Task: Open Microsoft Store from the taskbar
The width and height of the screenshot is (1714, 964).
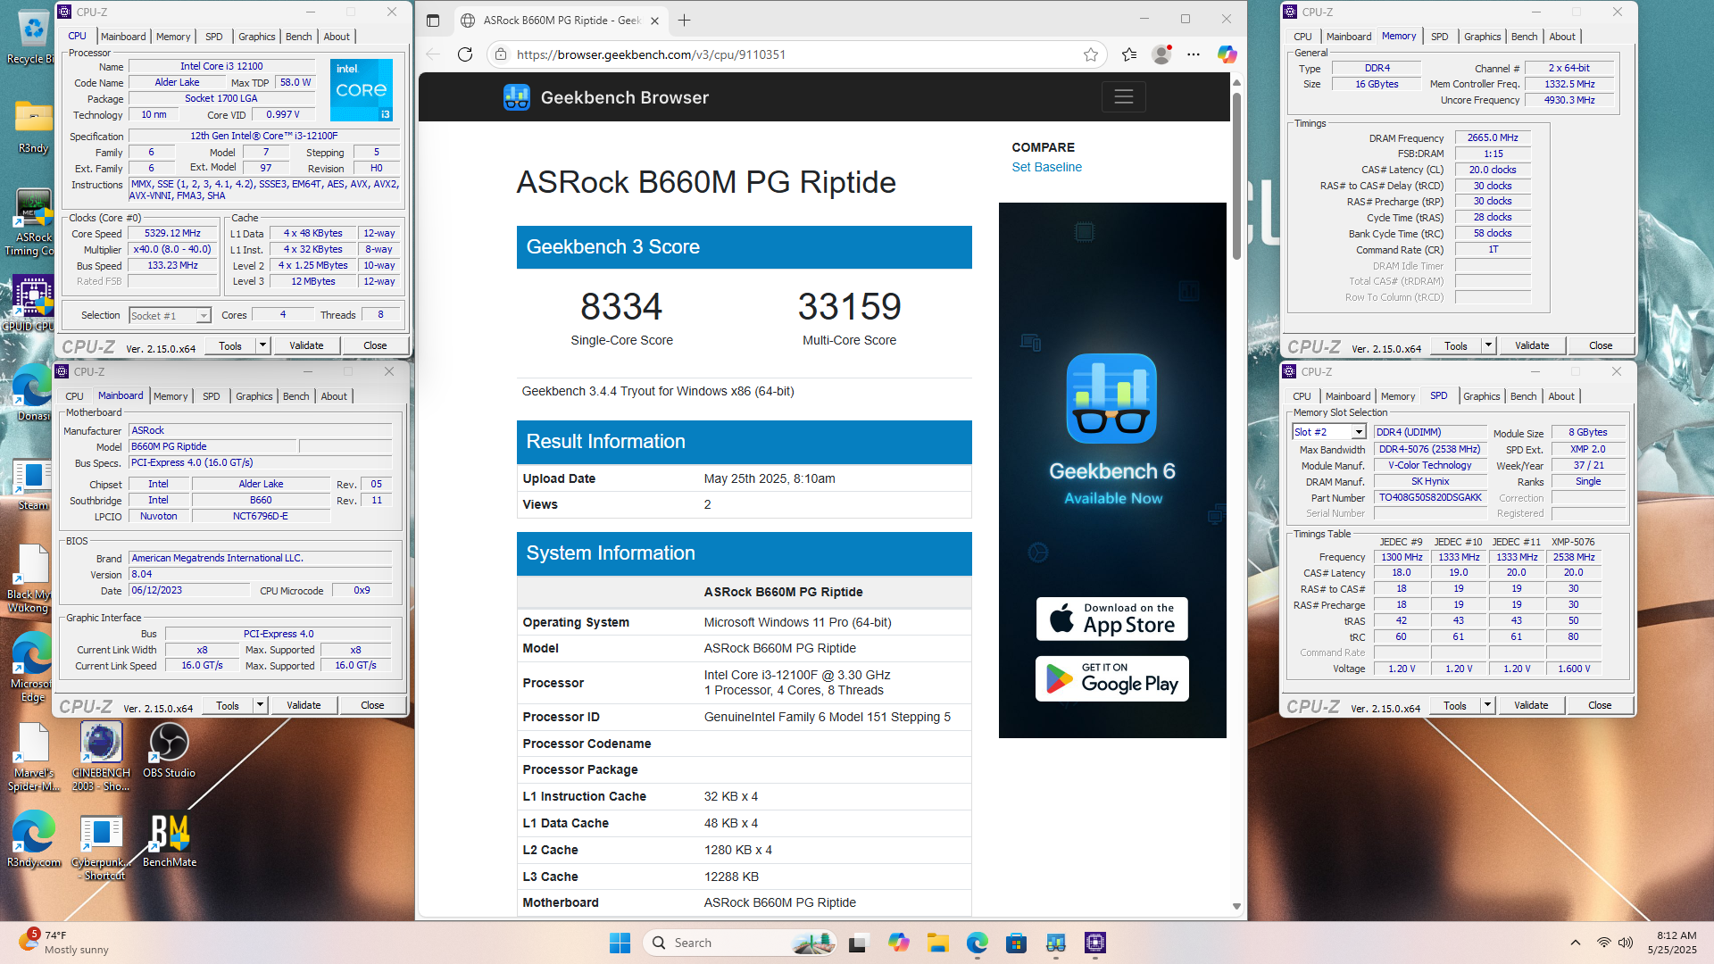Action: click(1016, 943)
